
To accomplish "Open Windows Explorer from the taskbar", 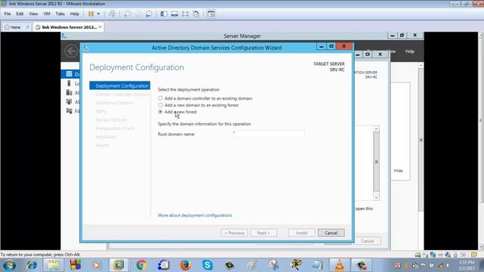I will tap(54, 265).
